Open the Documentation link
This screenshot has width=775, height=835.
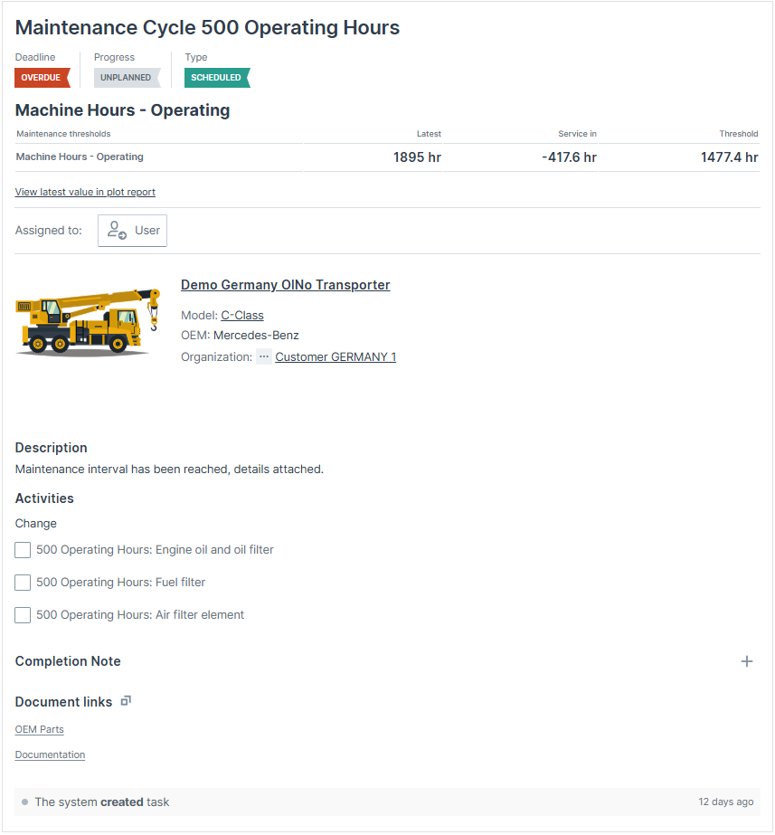click(x=50, y=754)
